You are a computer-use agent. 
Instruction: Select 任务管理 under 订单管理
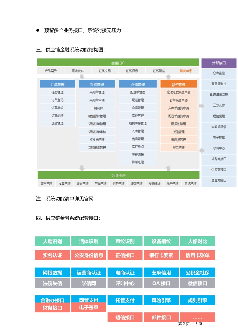point(58,92)
